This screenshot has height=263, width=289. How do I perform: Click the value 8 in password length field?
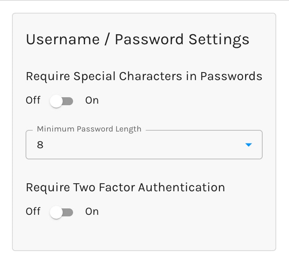(x=40, y=145)
